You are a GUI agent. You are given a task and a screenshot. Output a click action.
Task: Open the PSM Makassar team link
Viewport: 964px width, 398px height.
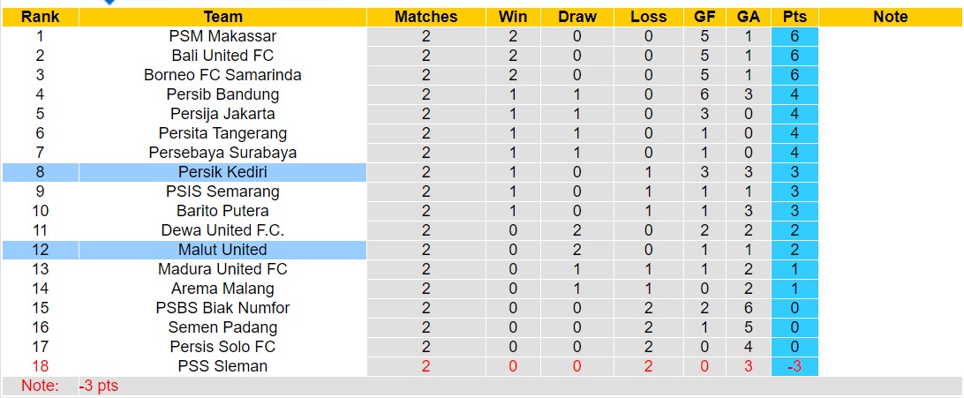(222, 36)
